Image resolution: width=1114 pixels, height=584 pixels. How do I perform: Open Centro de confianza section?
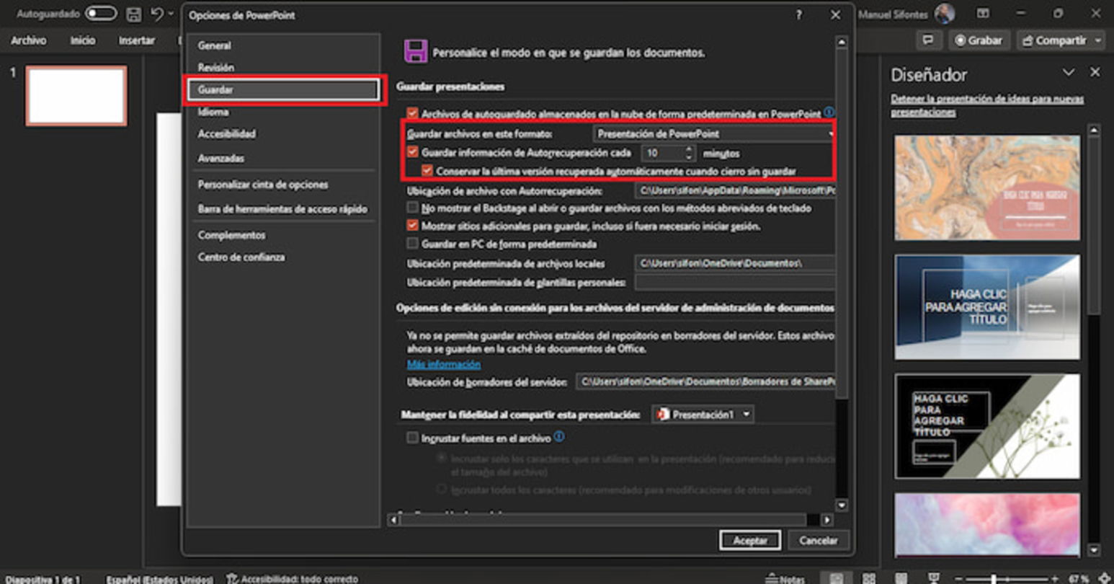241,257
